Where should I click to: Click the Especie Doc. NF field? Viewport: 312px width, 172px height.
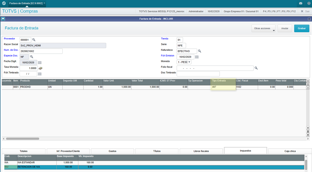click(24, 57)
